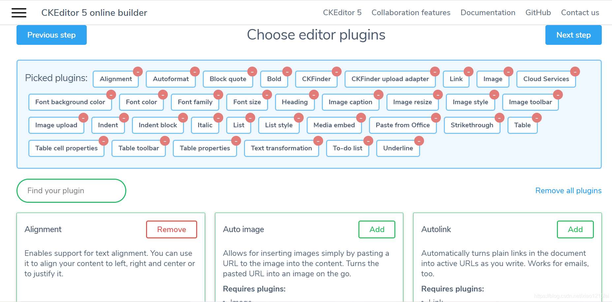Add the Auto image plugin

click(x=377, y=229)
